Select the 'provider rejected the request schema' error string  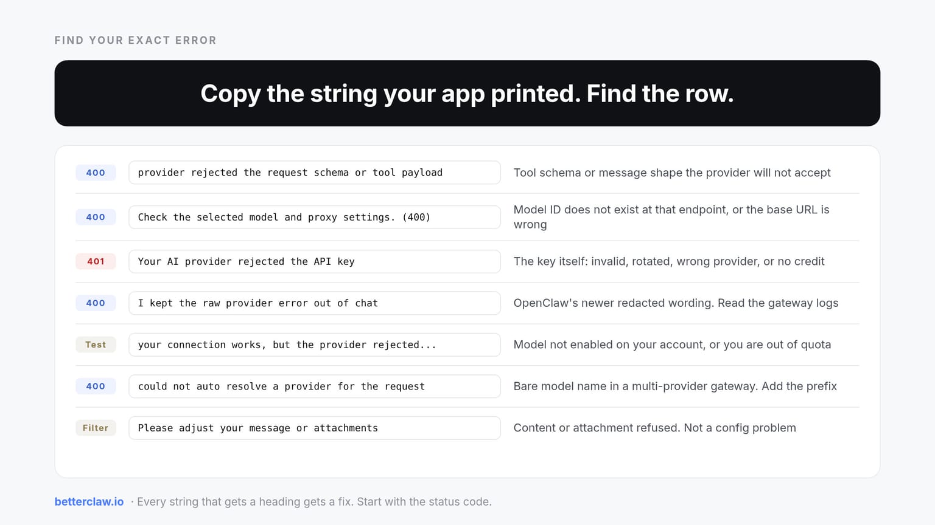[315, 173]
